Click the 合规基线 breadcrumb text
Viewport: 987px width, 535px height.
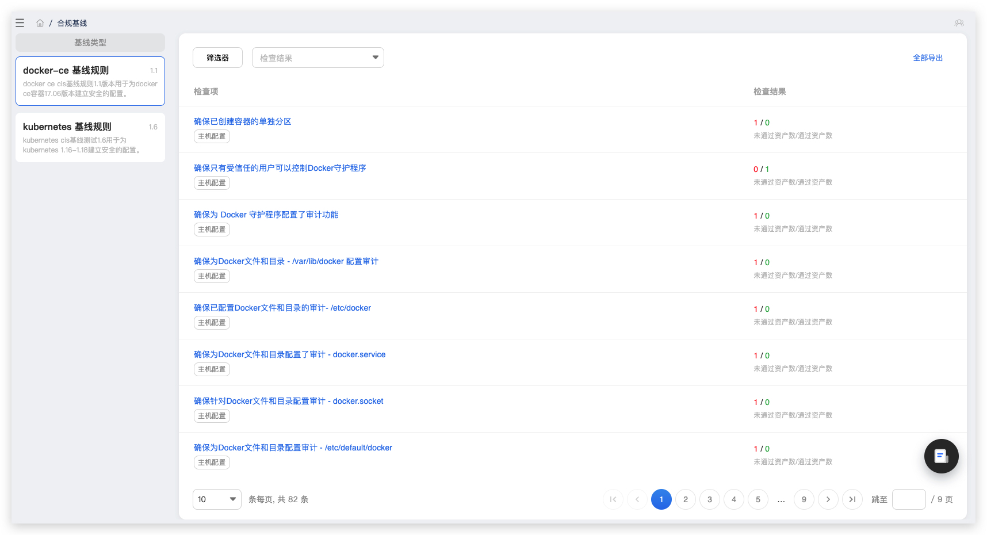pos(72,23)
